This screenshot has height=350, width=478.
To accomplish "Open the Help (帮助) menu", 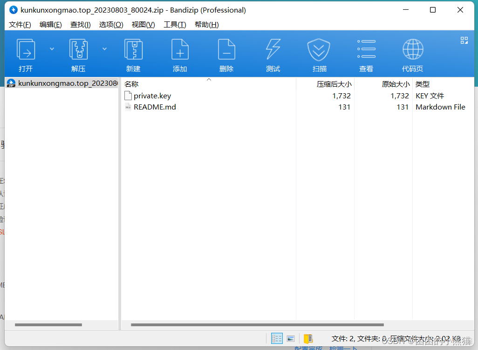I will (207, 24).
